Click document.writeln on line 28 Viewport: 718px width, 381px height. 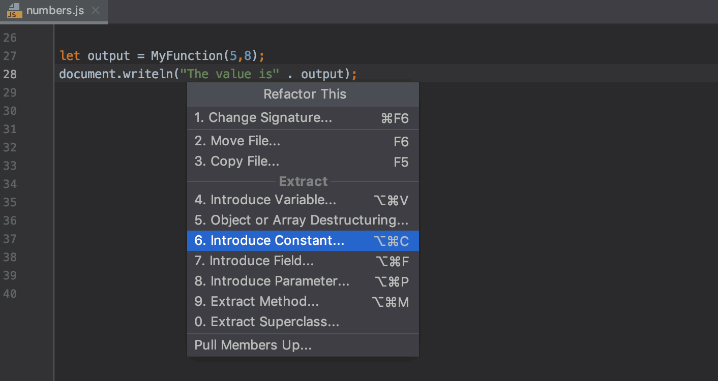tap(116, 74)
